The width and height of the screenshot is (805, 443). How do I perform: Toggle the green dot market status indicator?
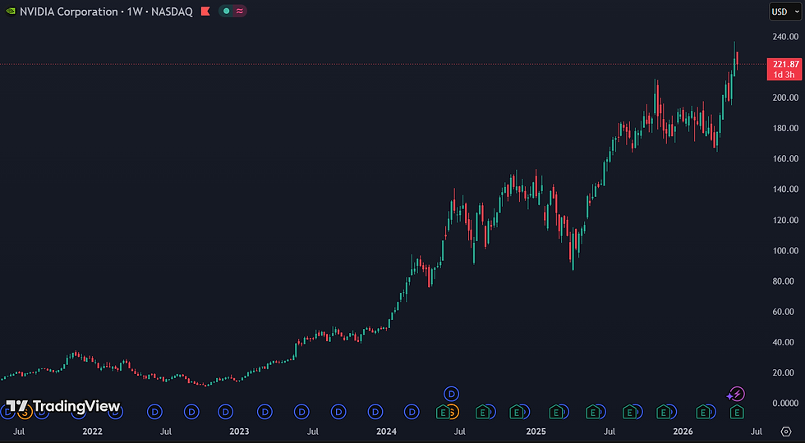227,11
